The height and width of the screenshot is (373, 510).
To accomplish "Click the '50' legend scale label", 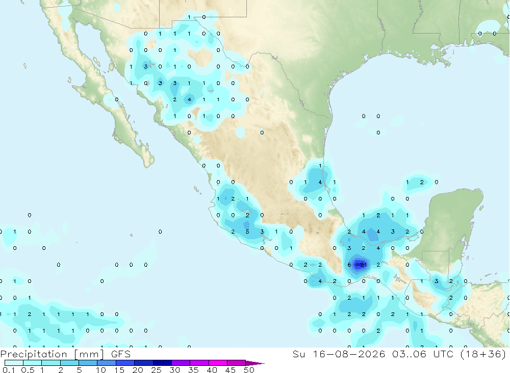I will [249, 370].
